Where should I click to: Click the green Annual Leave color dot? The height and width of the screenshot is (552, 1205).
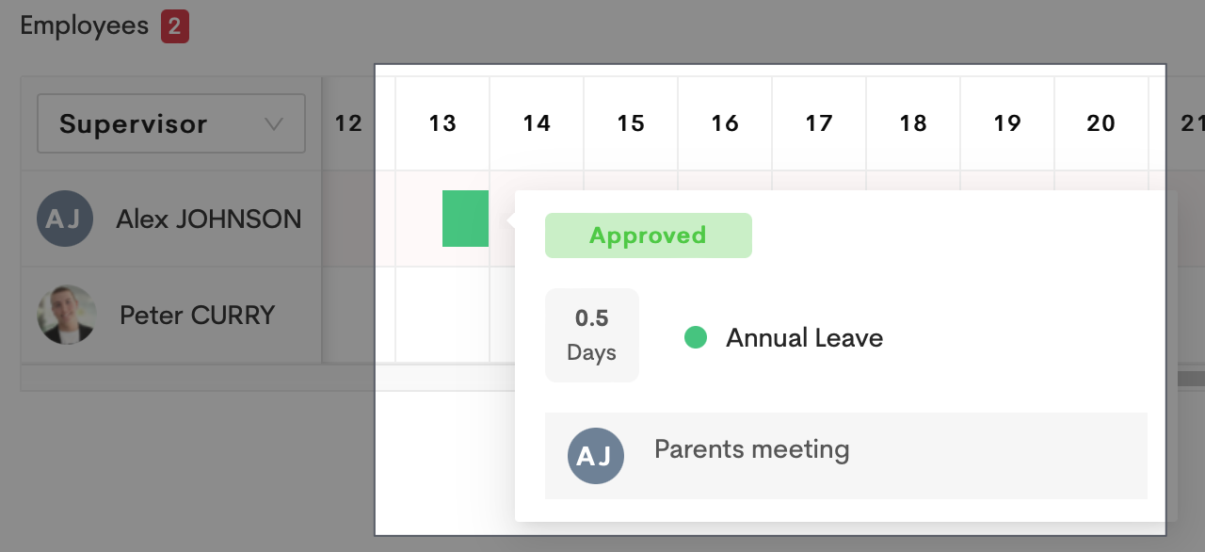696,337
